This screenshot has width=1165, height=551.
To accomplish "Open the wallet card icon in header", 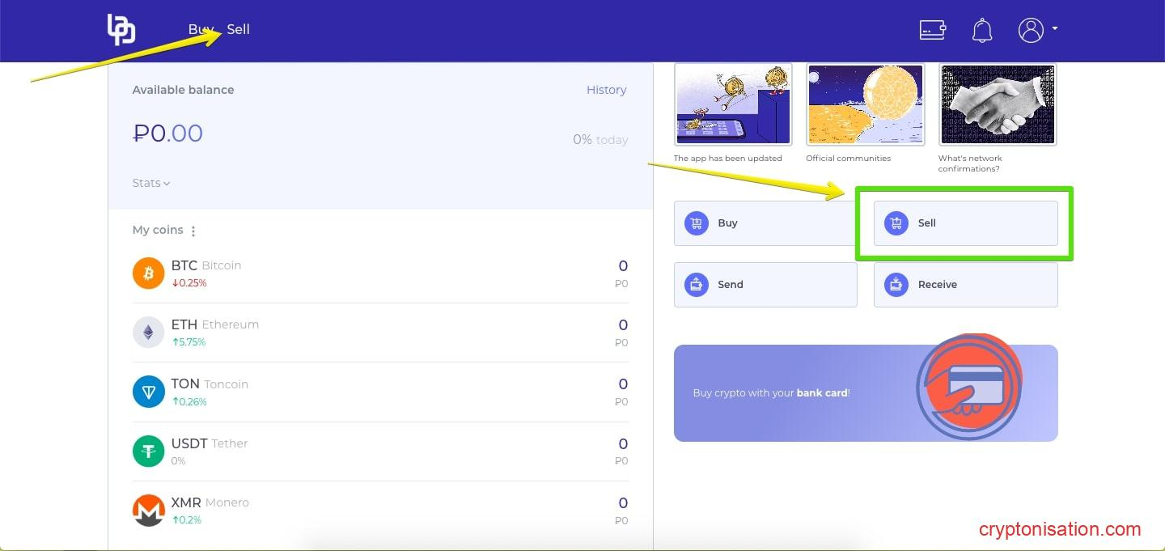I will pyautogui.click(x=933, y=30).
